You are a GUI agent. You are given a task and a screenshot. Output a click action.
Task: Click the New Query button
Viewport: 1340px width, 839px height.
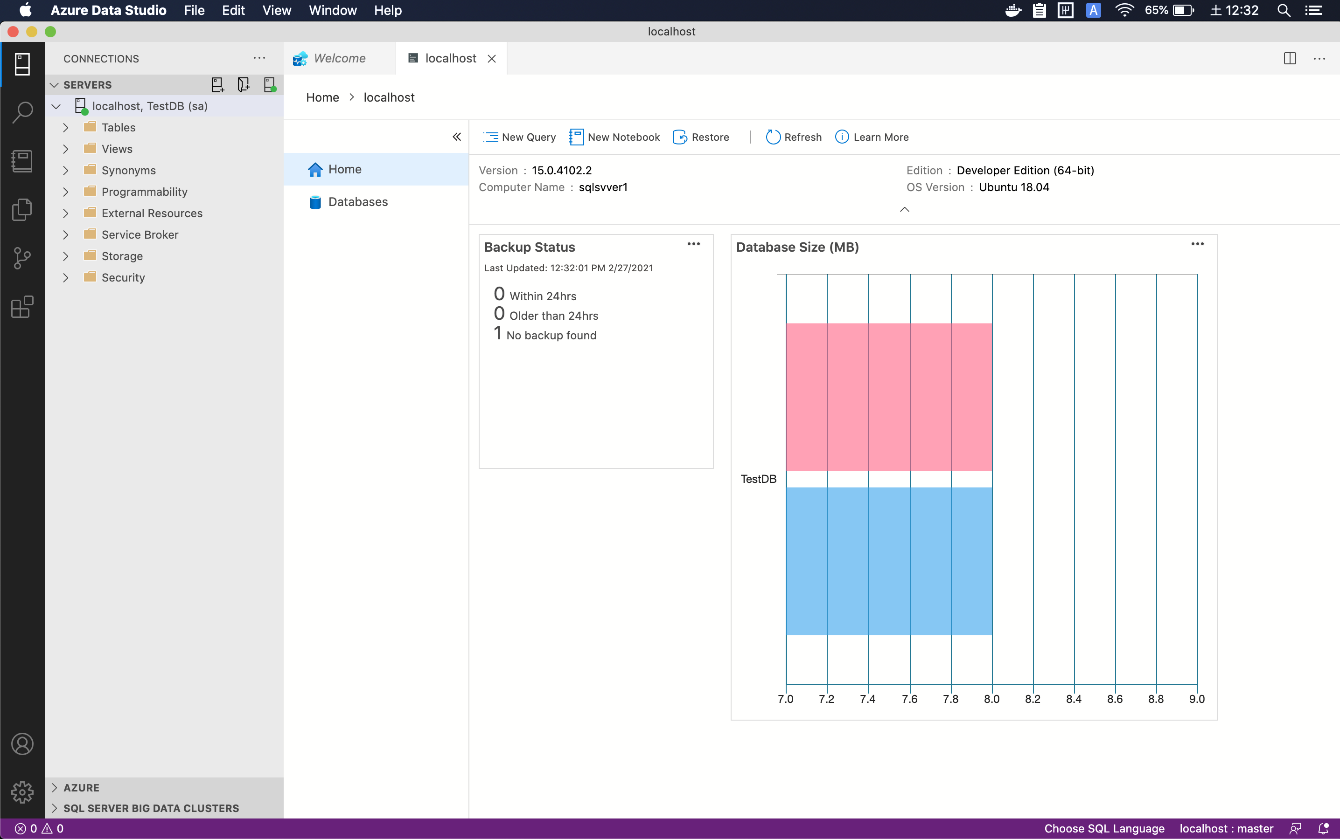(x=520, y=137)
